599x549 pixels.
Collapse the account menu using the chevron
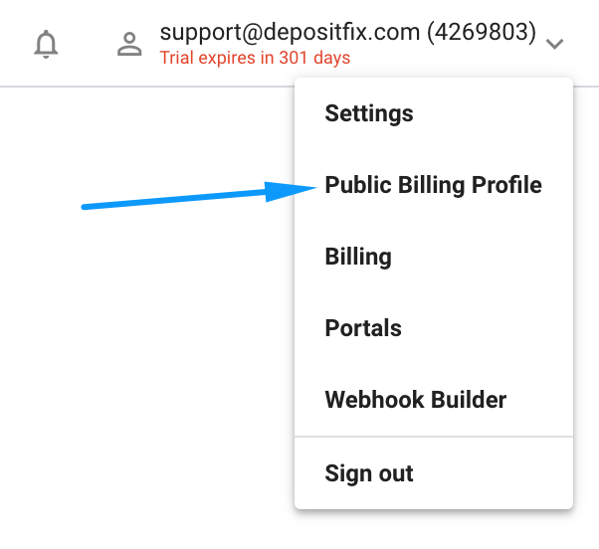pos(554,44)
